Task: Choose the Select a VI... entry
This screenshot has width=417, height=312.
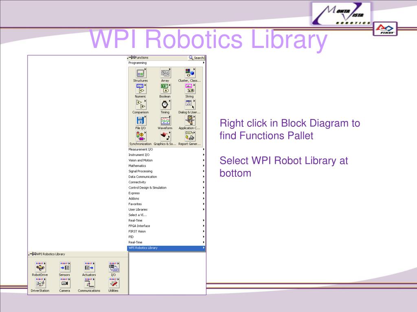Action: click(x=167, y=215)
